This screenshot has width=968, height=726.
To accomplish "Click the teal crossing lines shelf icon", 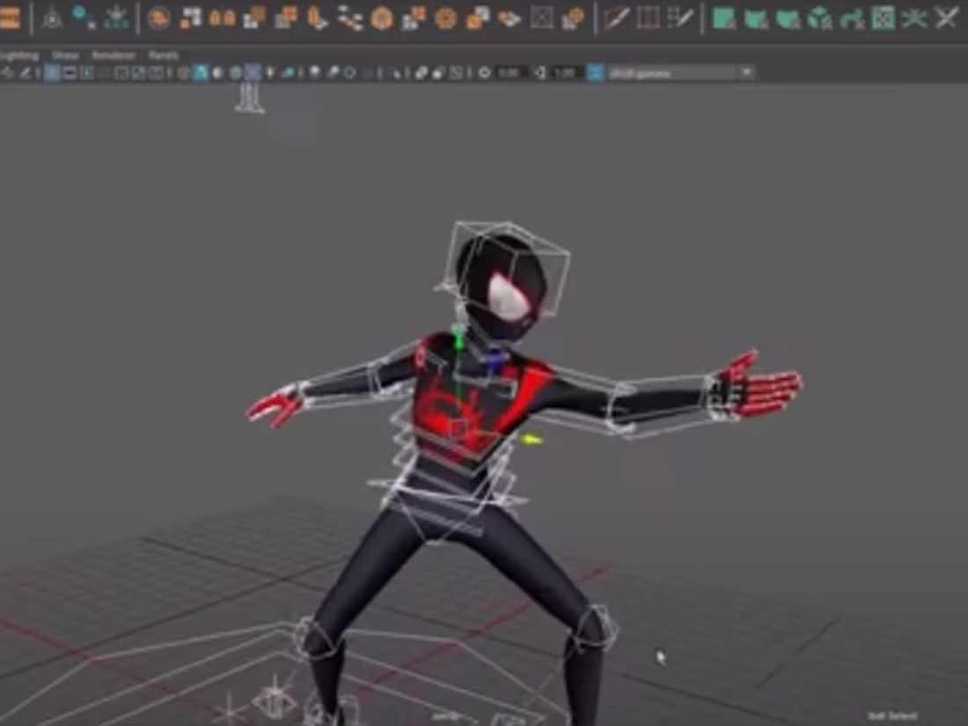I will tap(914, 18).
